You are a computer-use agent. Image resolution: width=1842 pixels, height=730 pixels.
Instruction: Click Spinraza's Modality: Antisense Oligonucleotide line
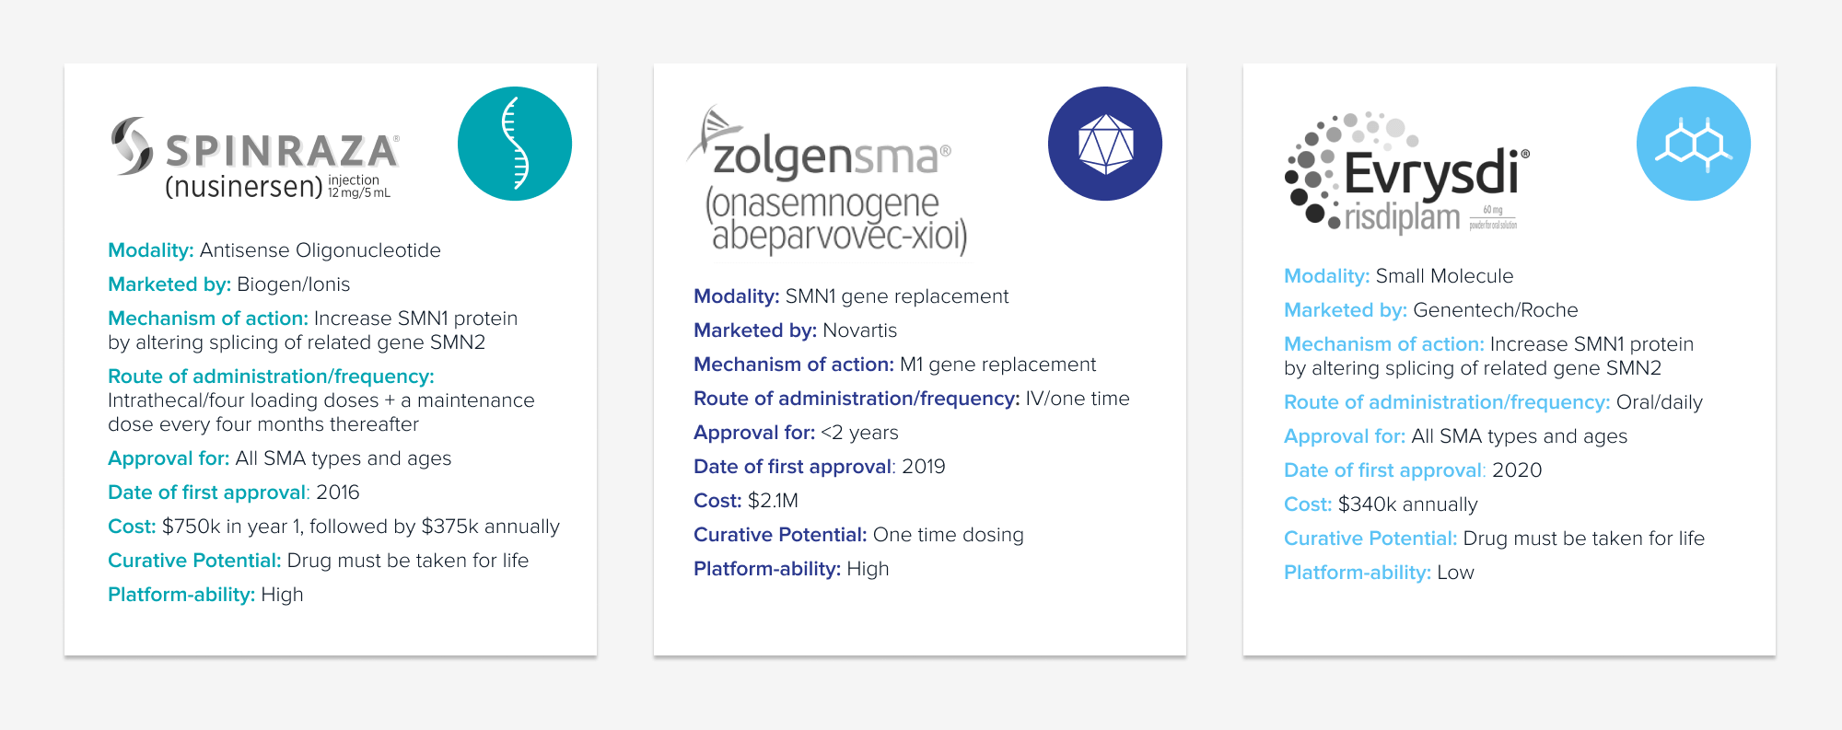pos(274,250)
